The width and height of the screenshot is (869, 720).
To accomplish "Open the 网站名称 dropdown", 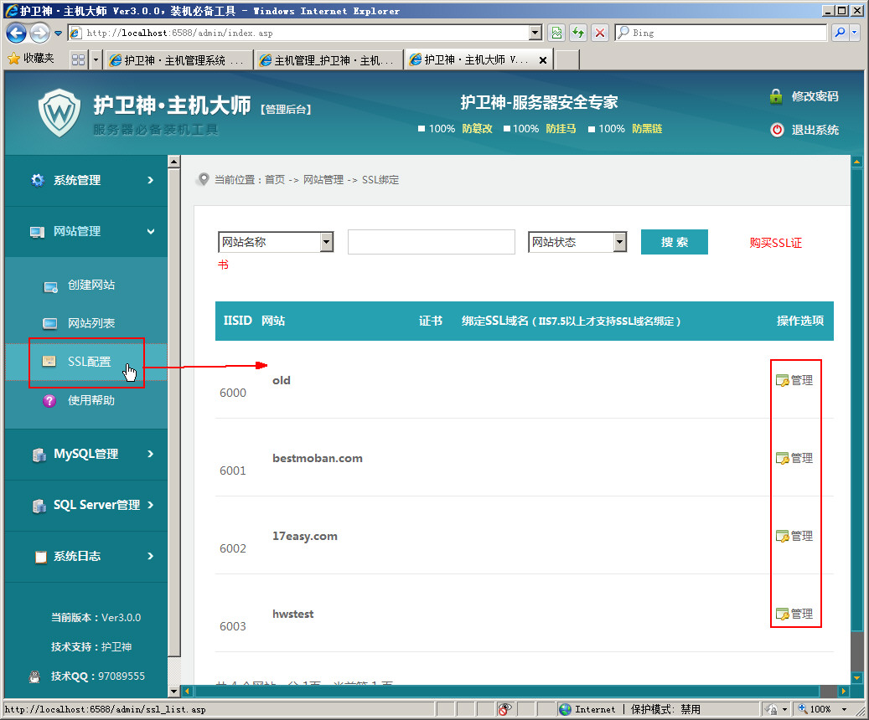I will click(x=276, y=242).
